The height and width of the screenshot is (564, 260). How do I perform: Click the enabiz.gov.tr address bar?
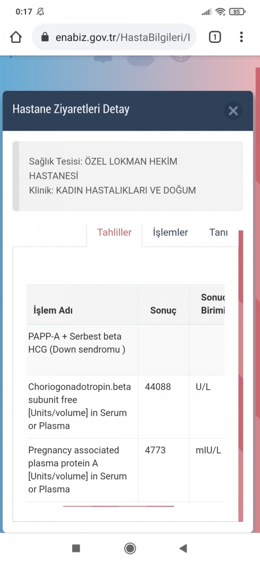[114, 37]
